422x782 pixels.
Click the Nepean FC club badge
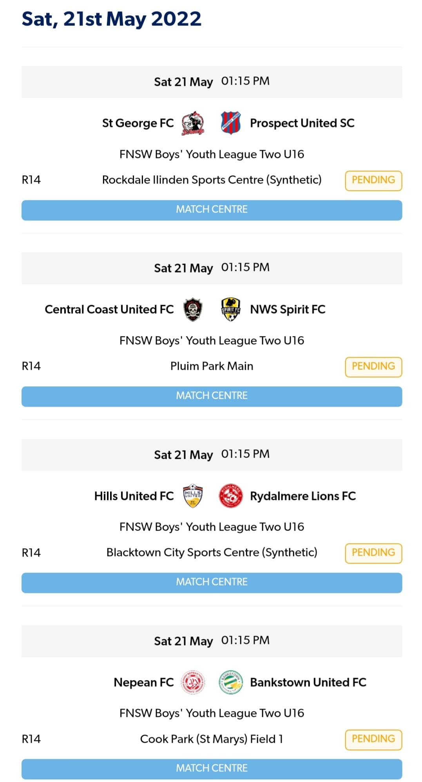pyautogui.click(x=193, y=682)
